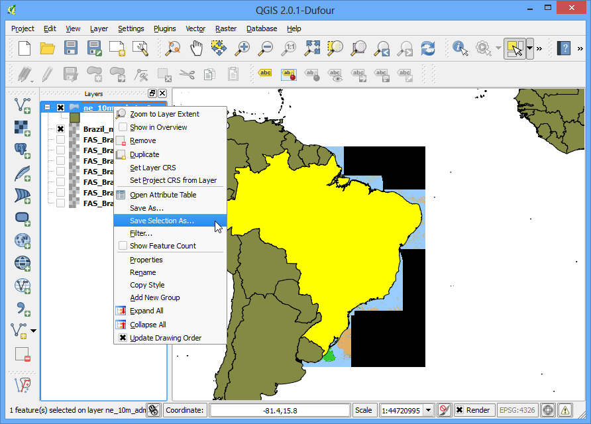The image size is (591, 424).
Task: Toggle Update Drawing Order checkbox
Action: coord(123,338)
